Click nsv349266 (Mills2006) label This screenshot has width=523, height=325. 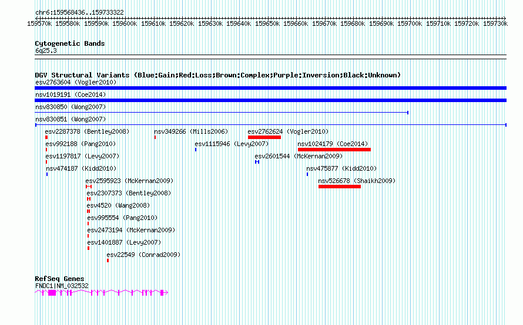tap(191, 131)
